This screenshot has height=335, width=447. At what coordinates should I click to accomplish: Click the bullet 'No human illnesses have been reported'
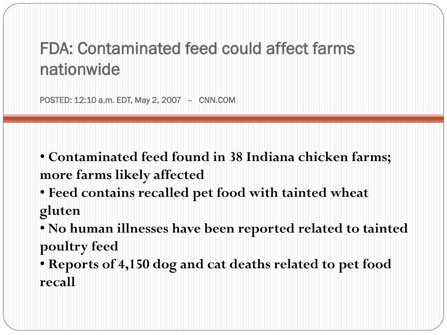(224, 237)
